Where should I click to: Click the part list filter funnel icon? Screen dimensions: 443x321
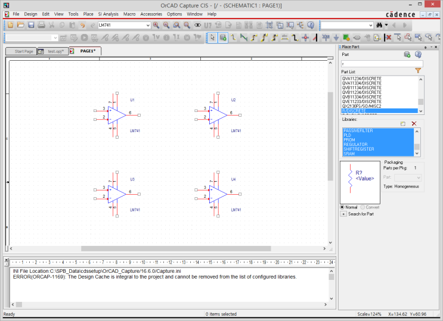click(418, 71)
